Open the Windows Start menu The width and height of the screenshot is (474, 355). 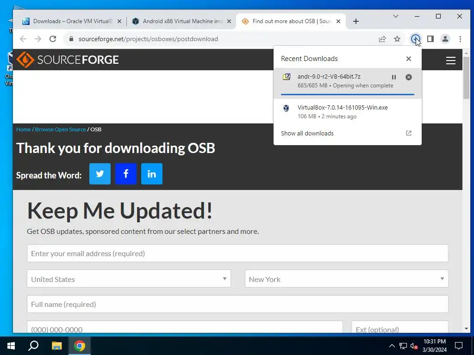(11, 346)
